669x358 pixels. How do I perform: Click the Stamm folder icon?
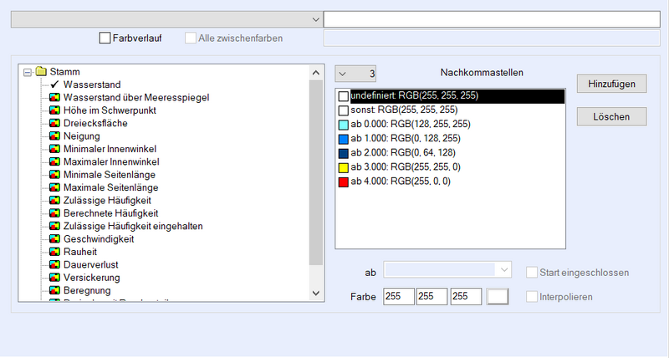(41, 71)
